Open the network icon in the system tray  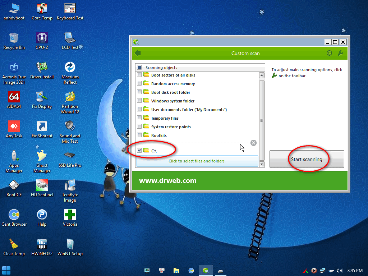(x=323, y=271)
